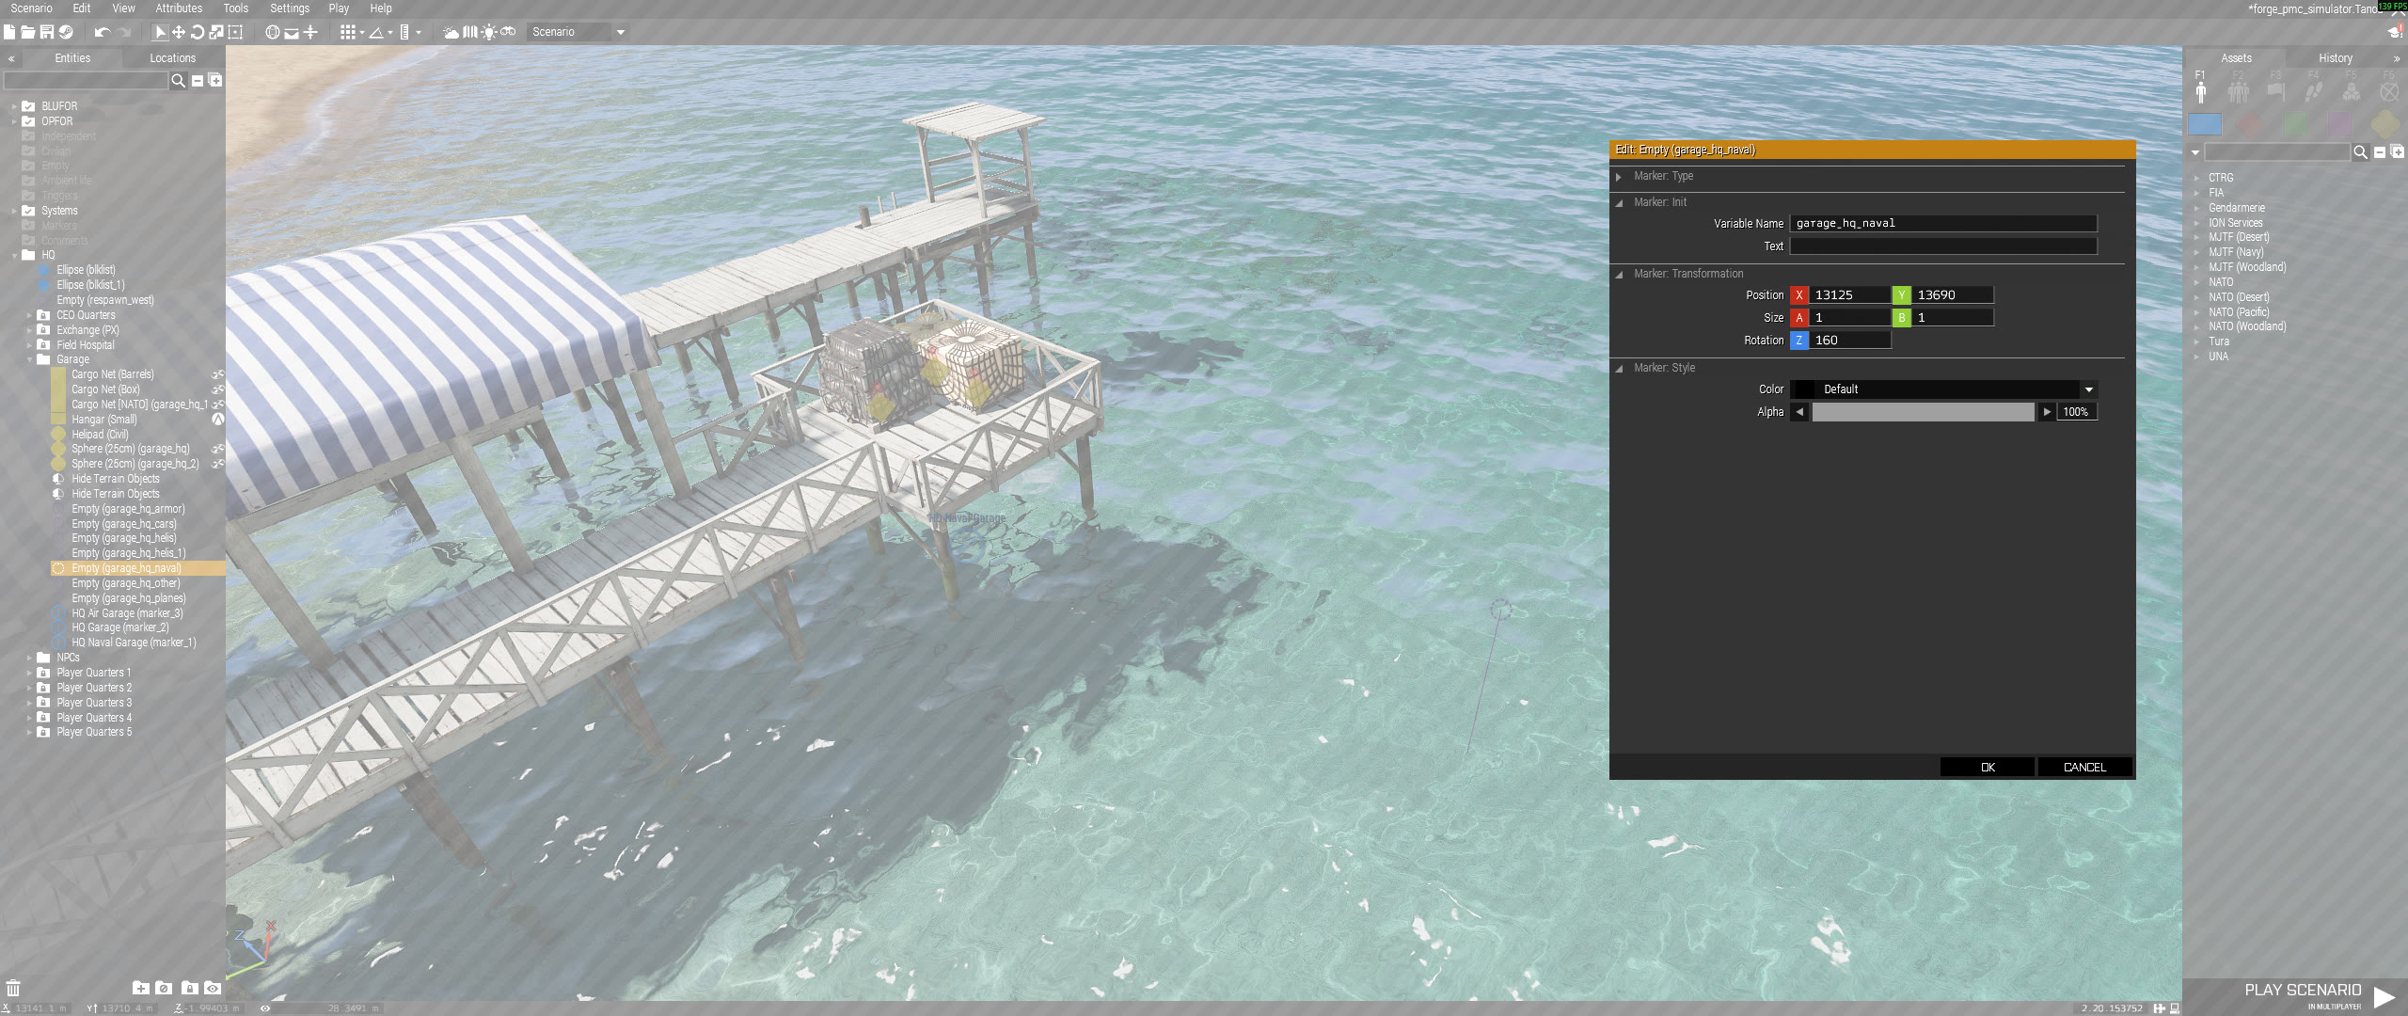Open the Attributes menu
This screenshot has height=1016, width=2408.
(x=179, y=8)
